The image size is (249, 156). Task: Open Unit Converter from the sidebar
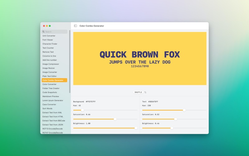pyautogui.click(x=49, y=36)
